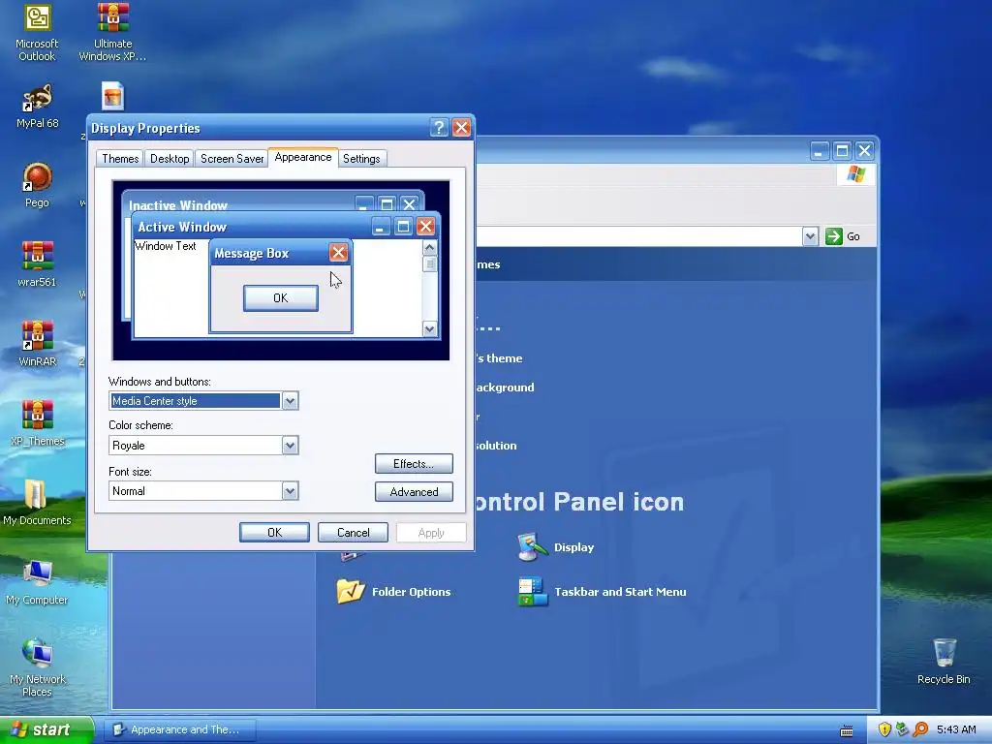
Task: Click the preview Message Box OK button
Action: [x=281, y=298]
